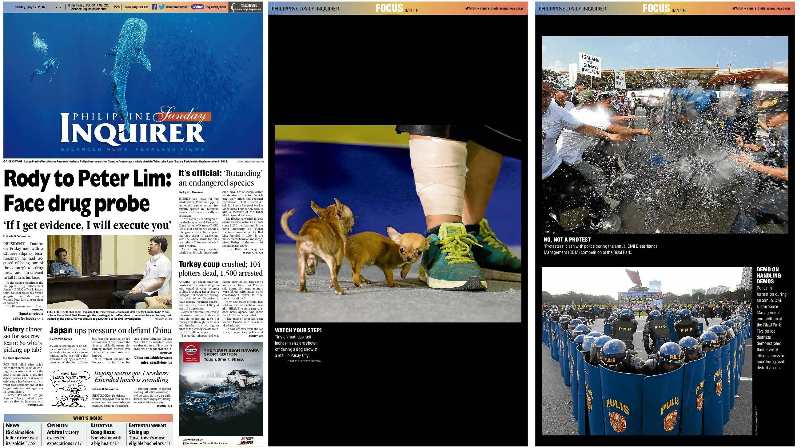The height and width of the screenshot is (448, 801).
Task: Click the Nissan Navara Sport Edition ad image
Action: (x=221, y=389)
